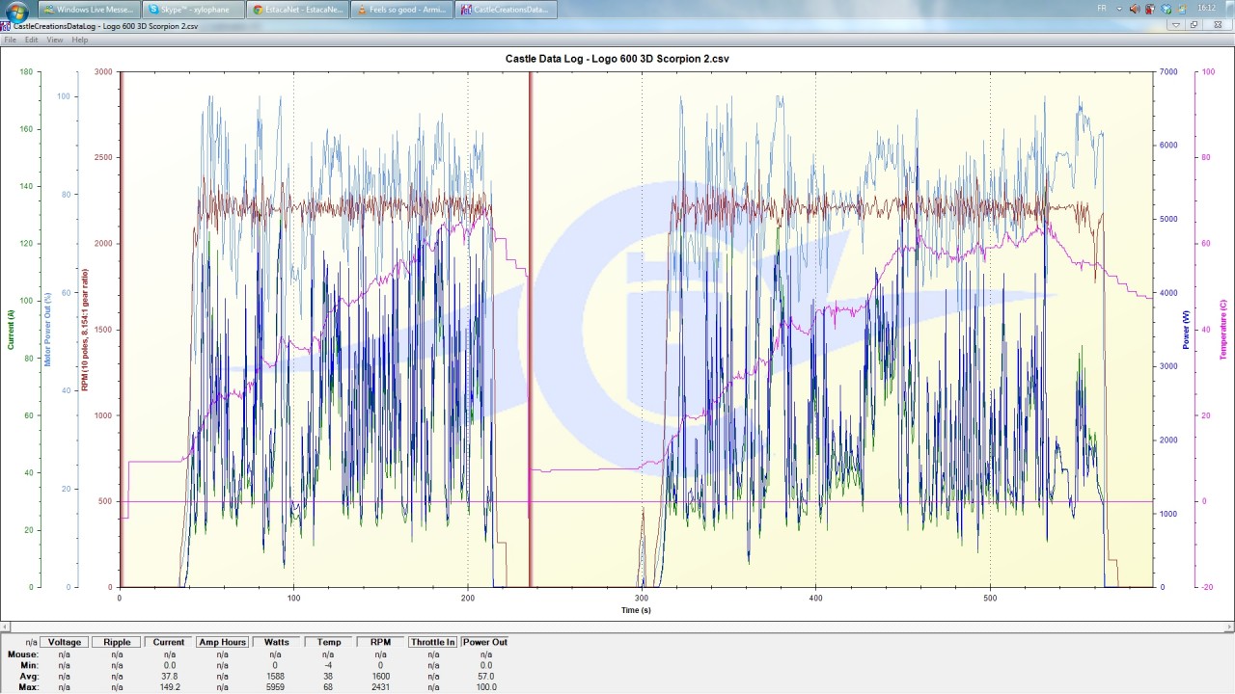Click the Max Watts value 5959

275,686
